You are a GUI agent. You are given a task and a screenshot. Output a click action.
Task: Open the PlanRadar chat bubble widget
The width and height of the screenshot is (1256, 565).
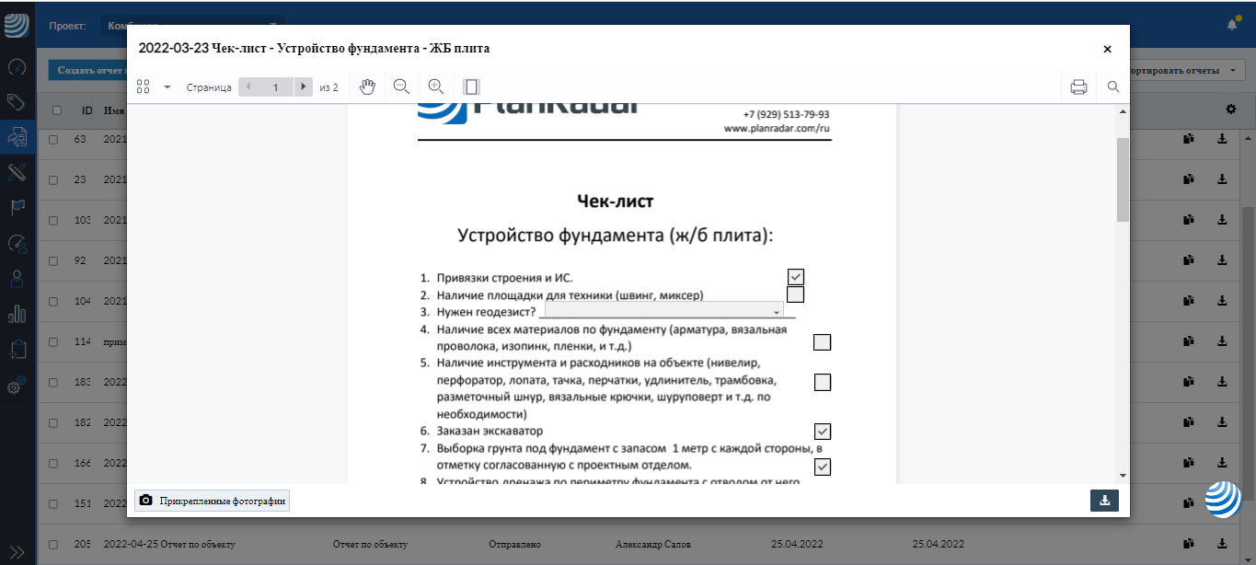pyautogui.click(x=1223, y=500)
